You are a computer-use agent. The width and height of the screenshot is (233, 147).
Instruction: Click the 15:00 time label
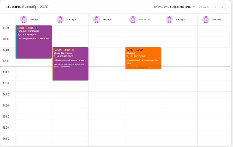pos(6,116)
